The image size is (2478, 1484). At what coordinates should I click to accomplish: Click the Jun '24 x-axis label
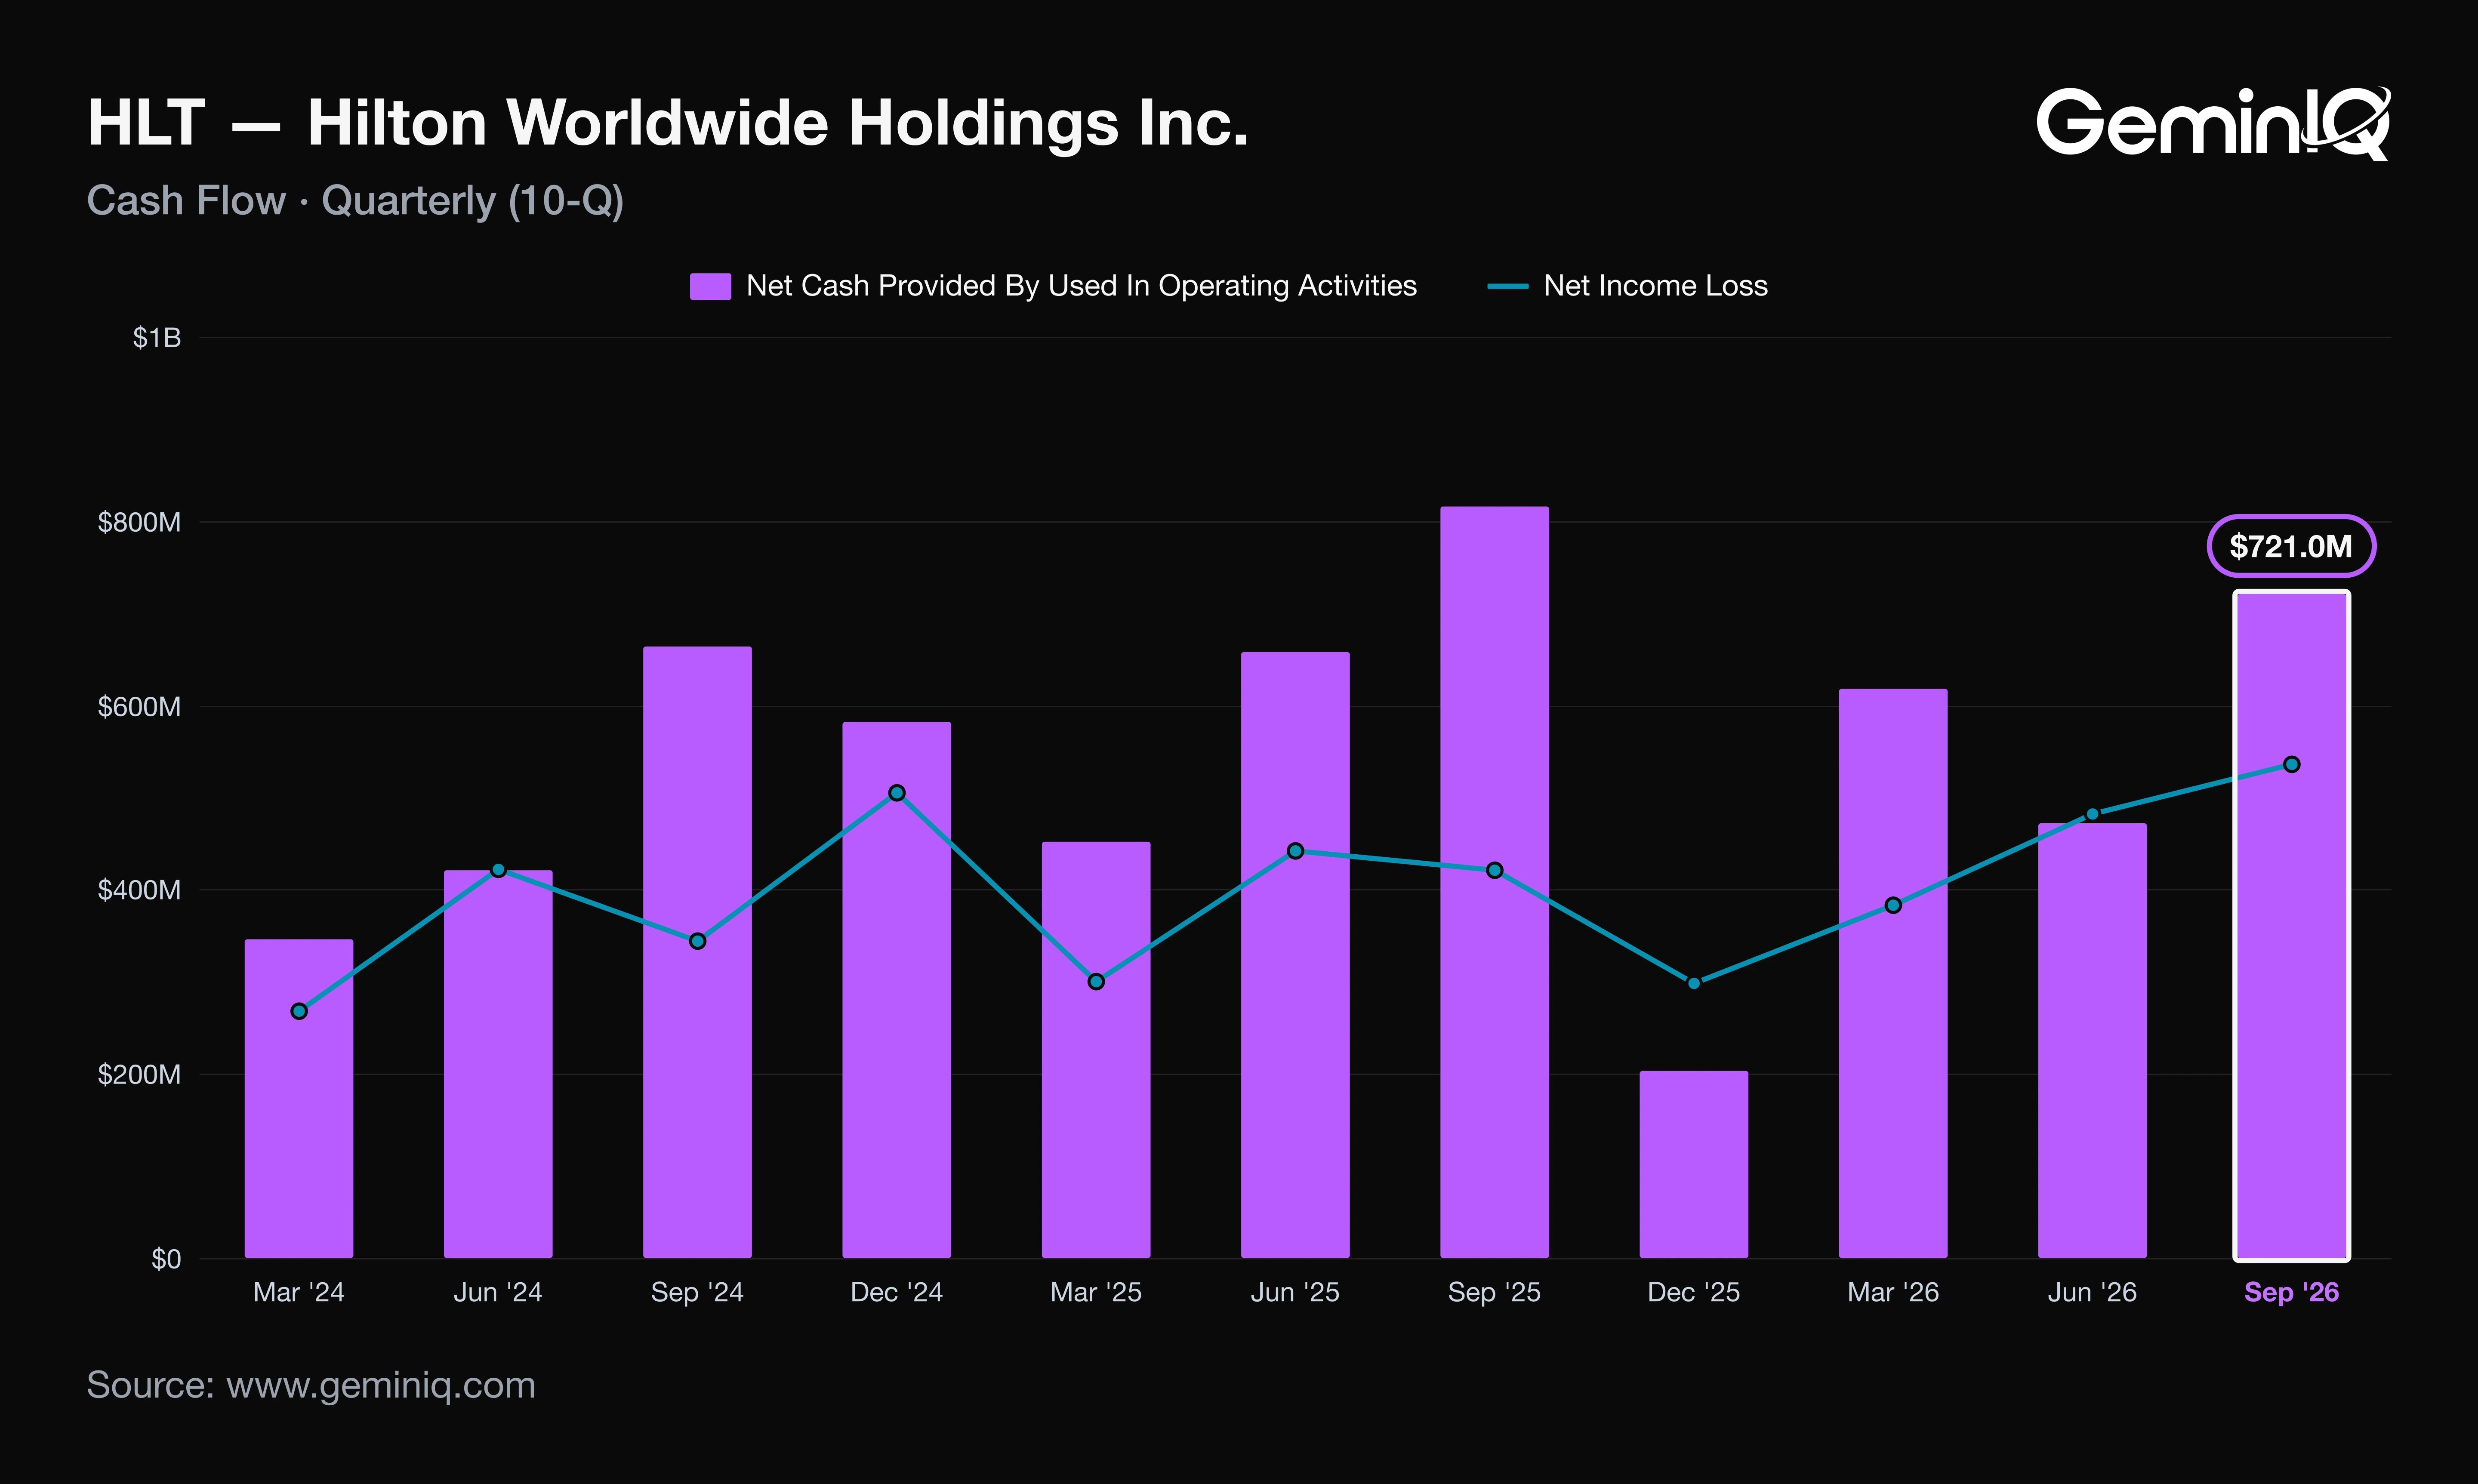[498, 1292]
